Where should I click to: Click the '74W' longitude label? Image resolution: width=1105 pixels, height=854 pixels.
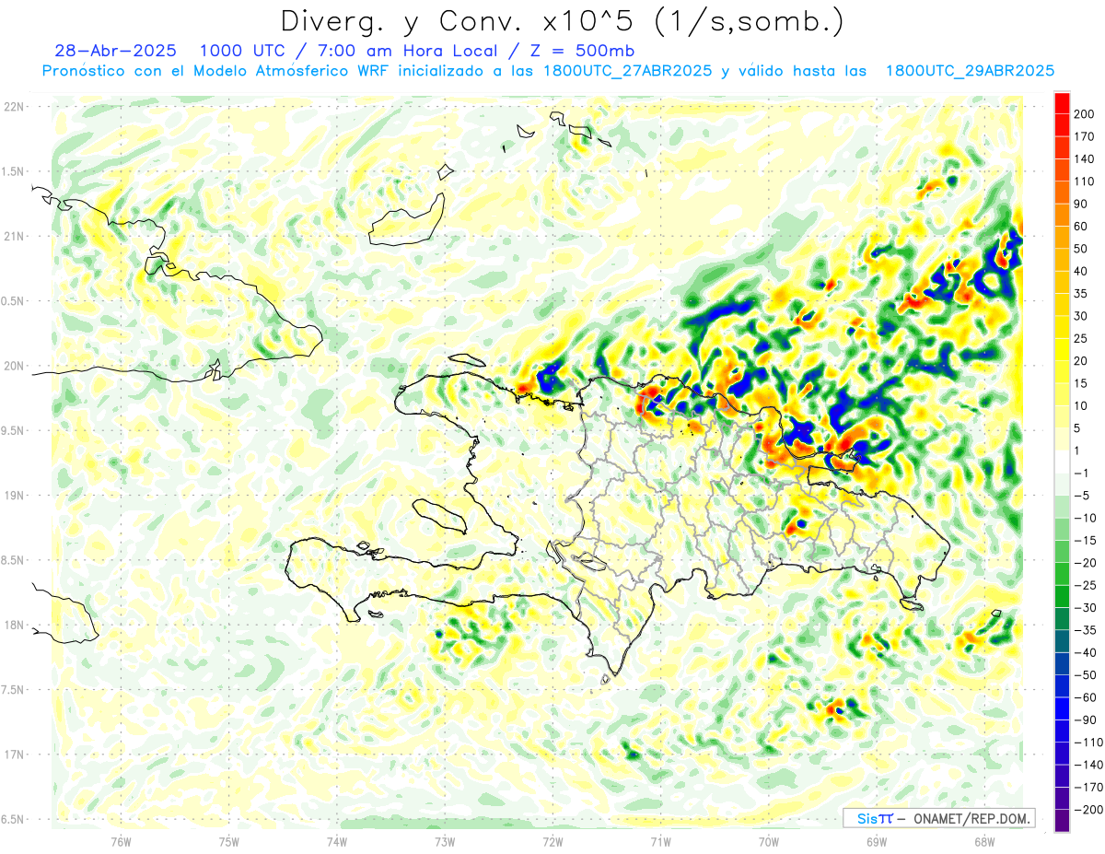337,841
